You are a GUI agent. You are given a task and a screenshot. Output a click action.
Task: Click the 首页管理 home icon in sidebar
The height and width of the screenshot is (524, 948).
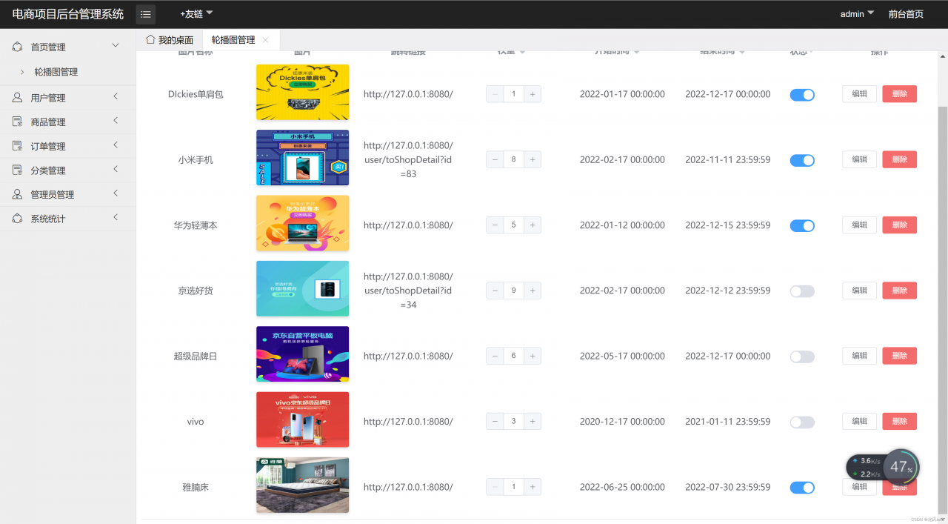tap(18, 47)
